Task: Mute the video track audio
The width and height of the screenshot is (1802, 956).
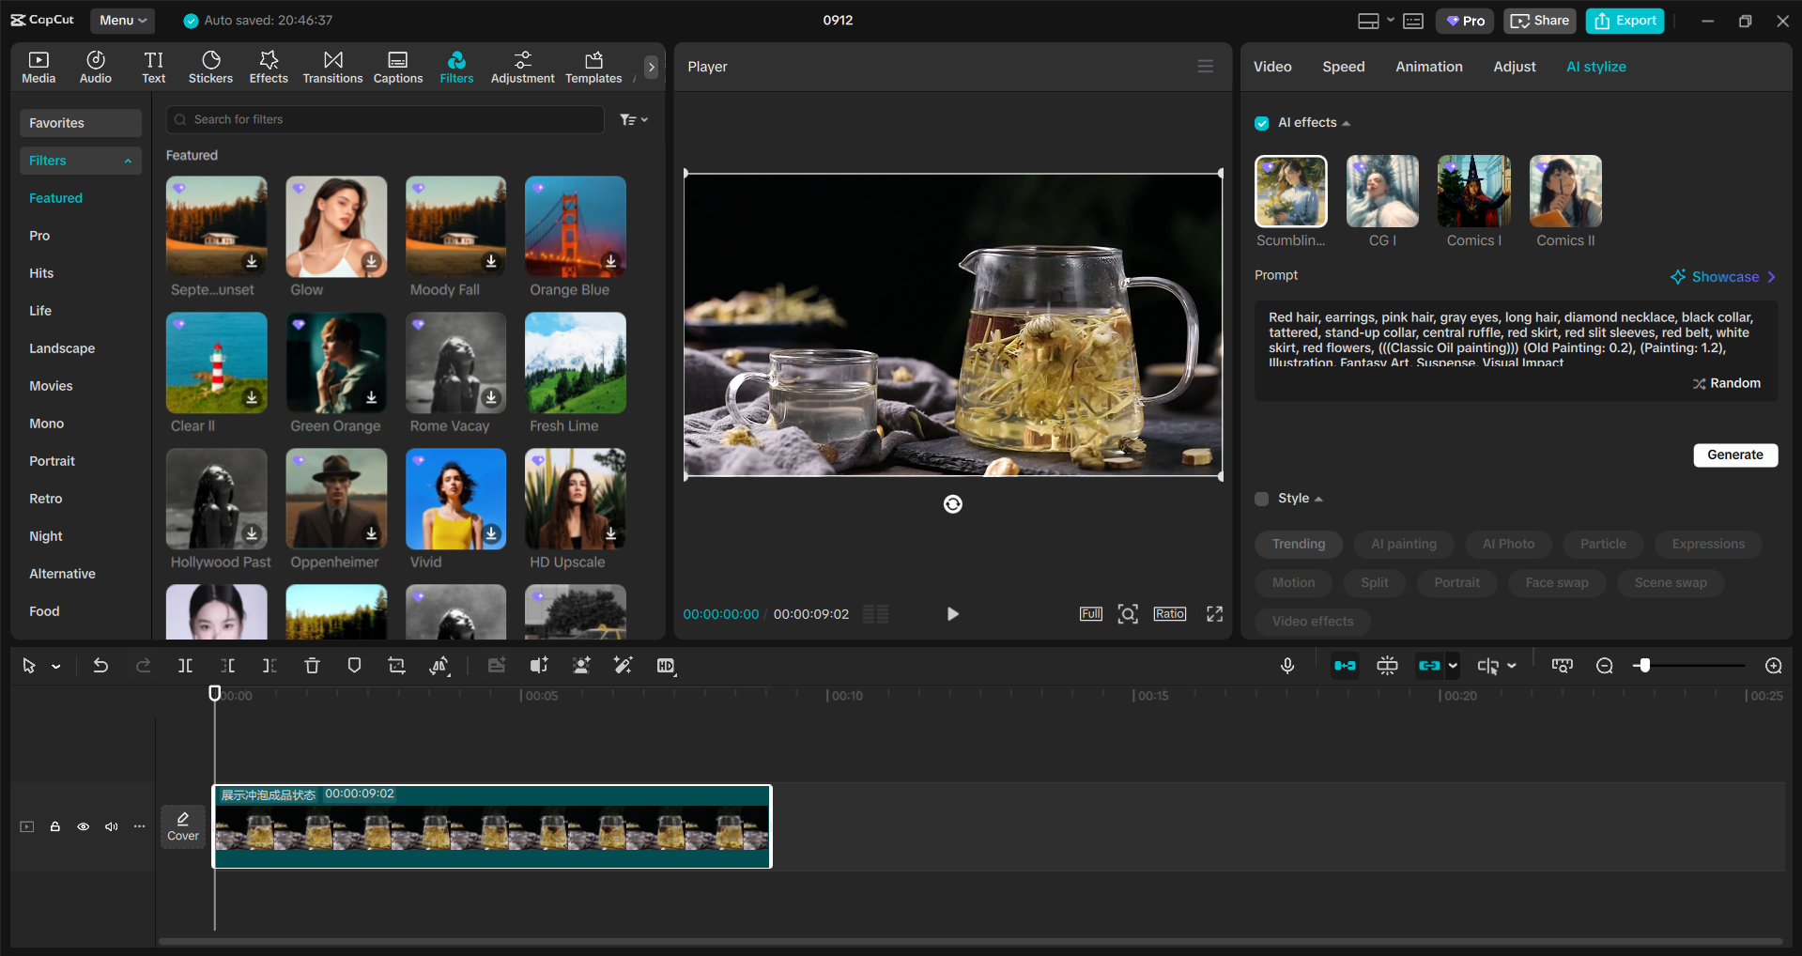Action: pos(111,826)
